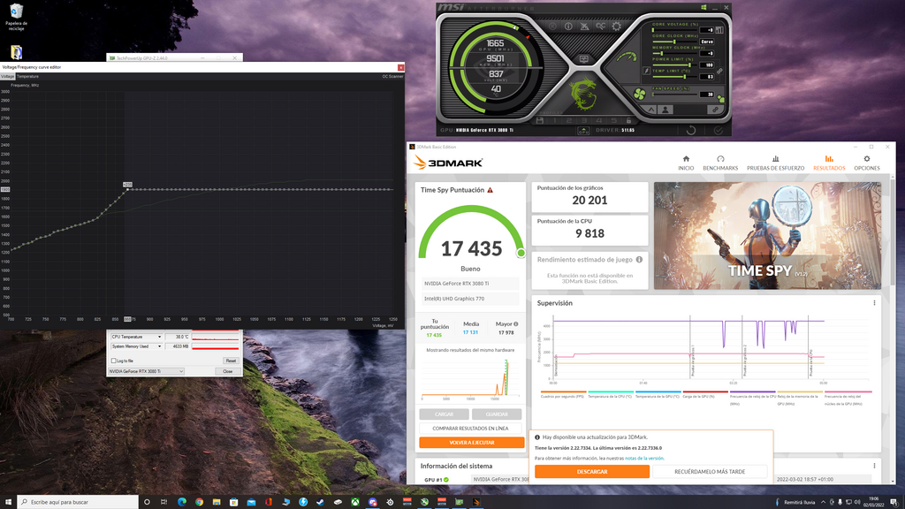This screenshot has width=905, height=509.
Task: Open Task View on taskbar
Action: point(164,502)
